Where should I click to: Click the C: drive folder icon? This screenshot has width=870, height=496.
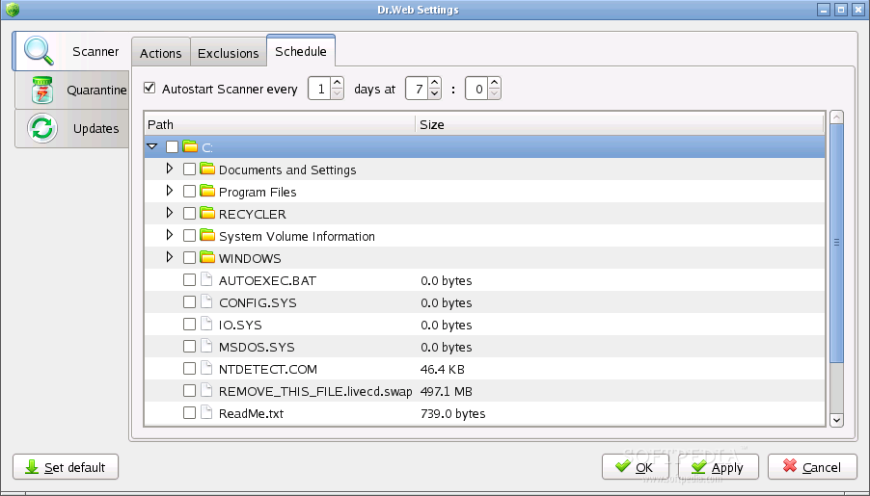[x=190, y=146]
